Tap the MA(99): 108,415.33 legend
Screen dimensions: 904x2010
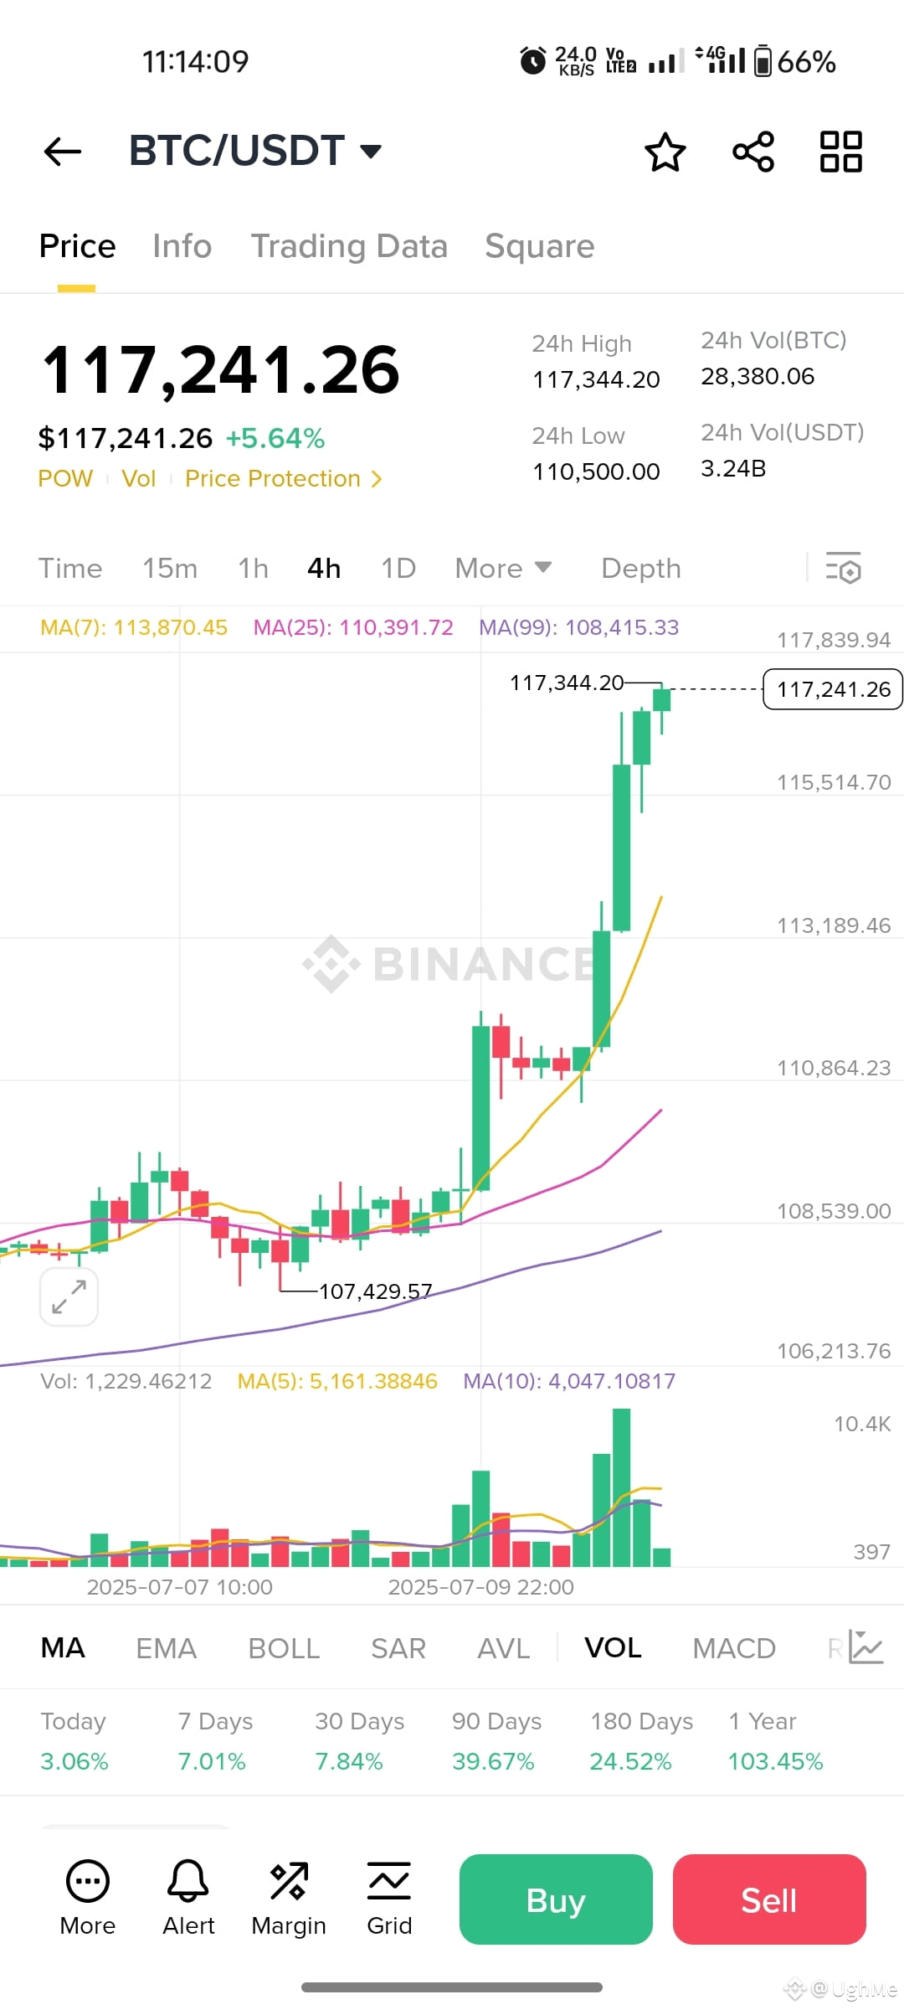click(579, 627)
